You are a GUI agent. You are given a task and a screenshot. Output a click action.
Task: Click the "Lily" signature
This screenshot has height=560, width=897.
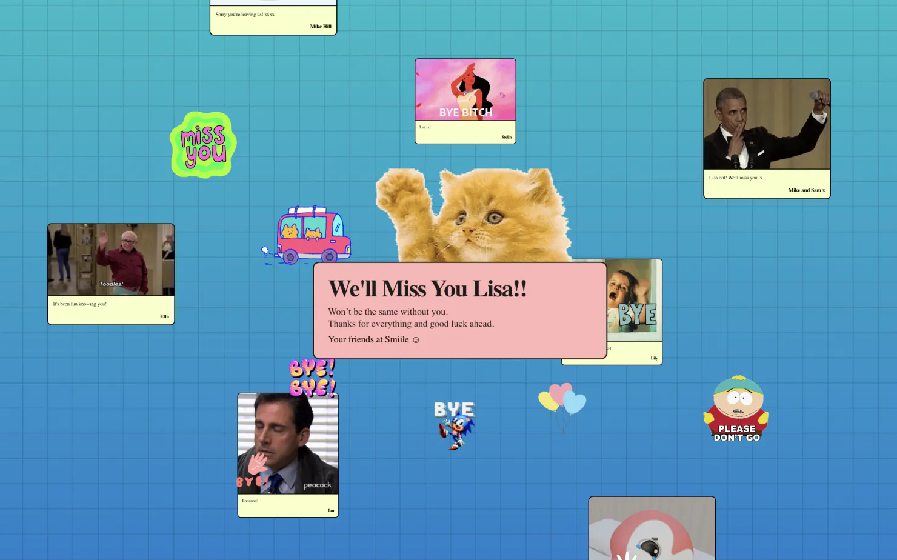[x=654, y=358]
